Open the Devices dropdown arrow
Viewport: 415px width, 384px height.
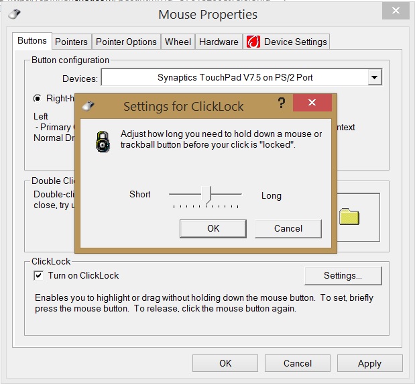(x=375, y=77)
